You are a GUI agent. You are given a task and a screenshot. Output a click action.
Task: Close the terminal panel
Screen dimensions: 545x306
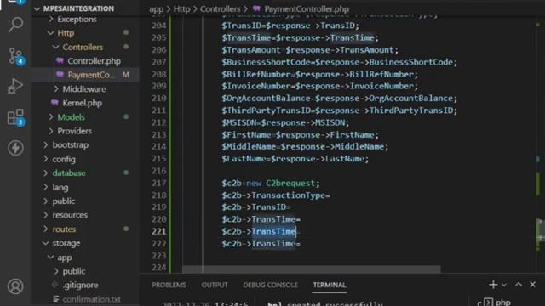coord(532,285)
